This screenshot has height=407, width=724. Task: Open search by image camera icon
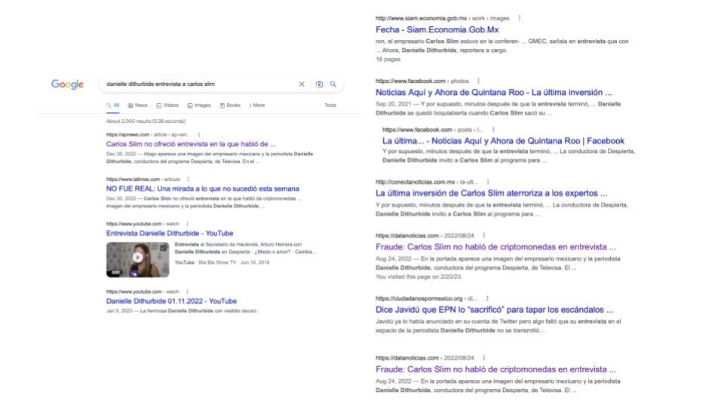tap(319, 84)
